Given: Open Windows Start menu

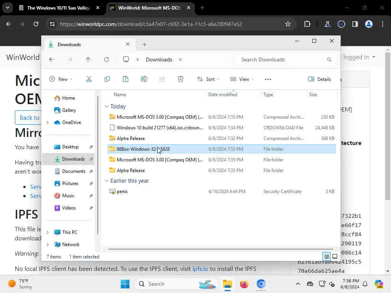Looking at the screenshot, I should (125, 284).
